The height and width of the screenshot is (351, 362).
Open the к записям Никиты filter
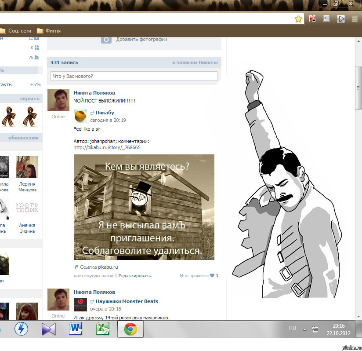195,62
